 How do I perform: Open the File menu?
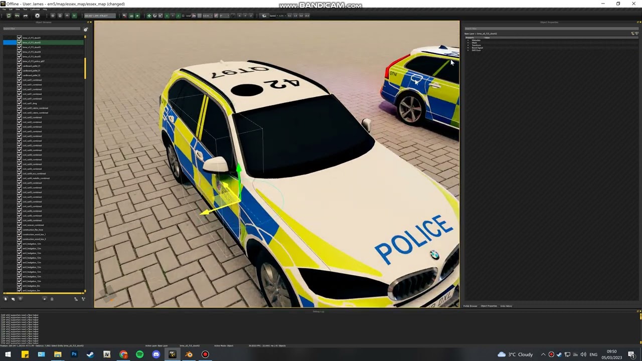tap(4, 9)
